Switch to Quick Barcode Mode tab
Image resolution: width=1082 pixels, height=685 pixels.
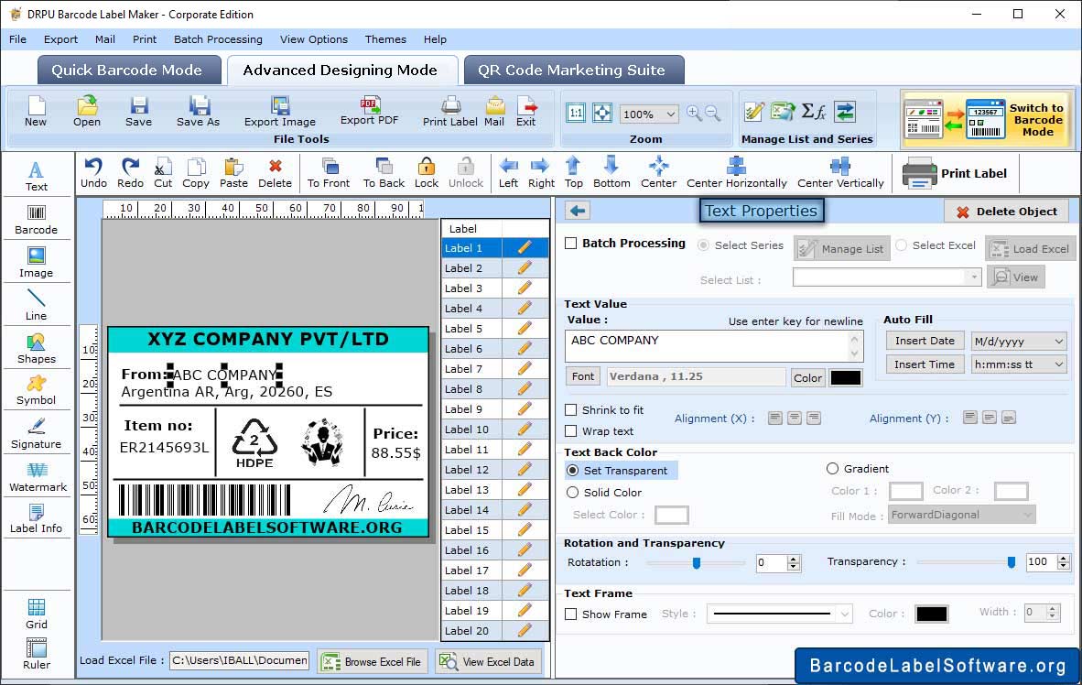(x=127, y=71)
